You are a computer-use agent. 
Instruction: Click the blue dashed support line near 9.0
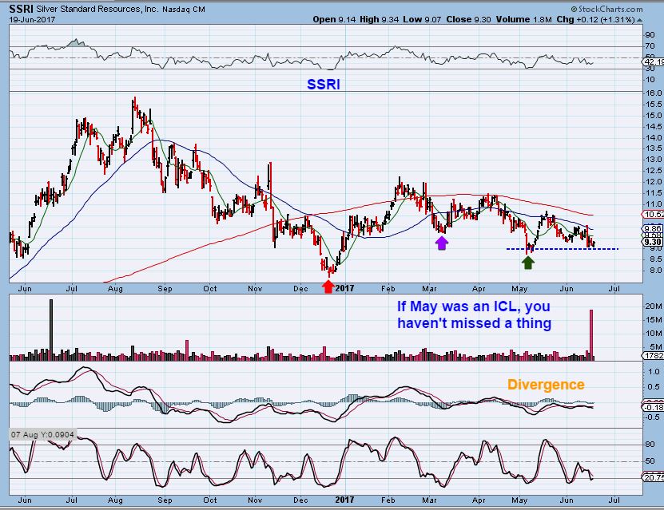[x=563, y=249]
